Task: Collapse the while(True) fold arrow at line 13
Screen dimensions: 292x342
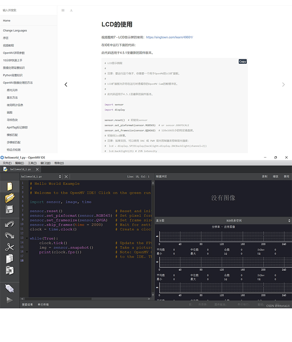Action: coord(27,238)
